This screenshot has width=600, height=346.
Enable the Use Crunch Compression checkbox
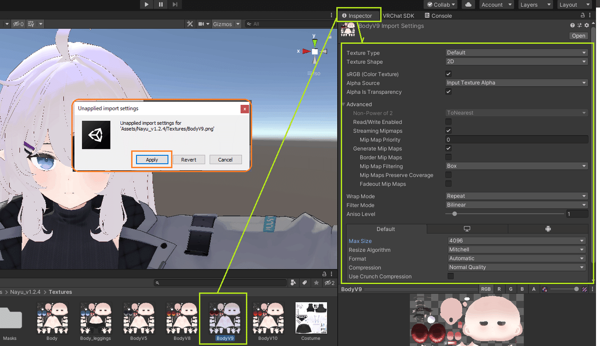pyautogui.click(x=450, y=276)
